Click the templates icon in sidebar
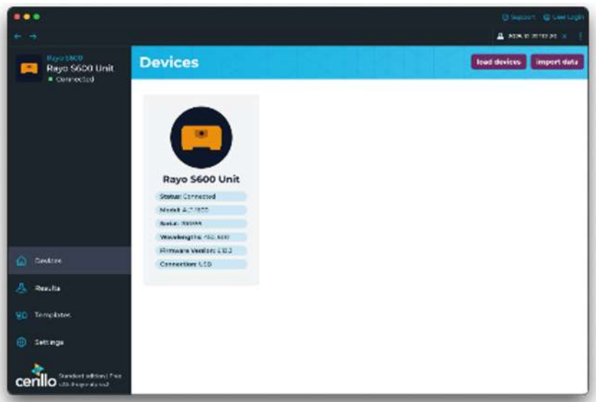 22,315
